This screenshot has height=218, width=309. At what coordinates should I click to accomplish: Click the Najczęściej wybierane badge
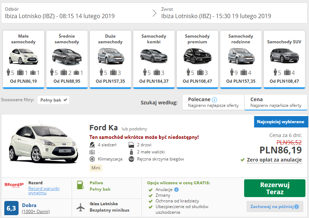[x=281, y=122]
